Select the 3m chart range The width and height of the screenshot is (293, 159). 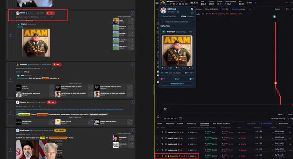point(165,118)
